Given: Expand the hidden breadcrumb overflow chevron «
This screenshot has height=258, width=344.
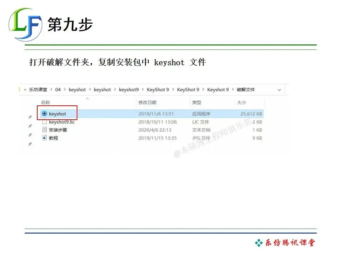Looking at the screenshot, I should pyautogui.click(x=25, y=90).
